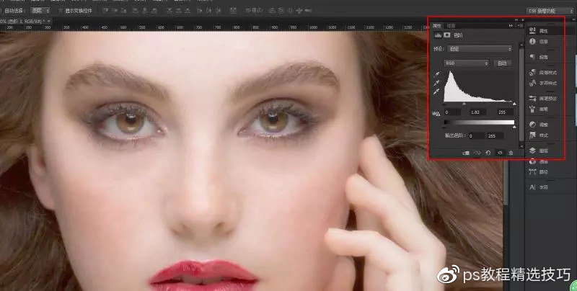The width and height of the screenshot is (577, 291).
Task: Reset Levels to adjustment defaults
Action: [x=488, y=153]
